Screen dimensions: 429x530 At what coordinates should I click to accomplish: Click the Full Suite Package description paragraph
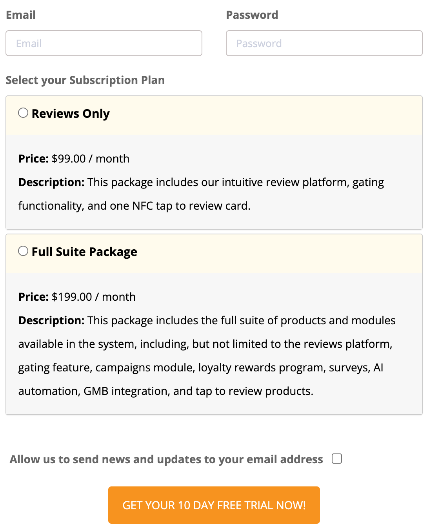click(x=207, y=355)
